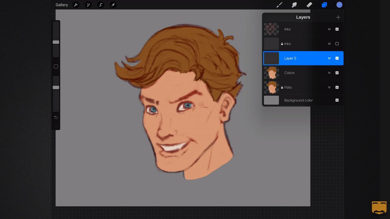Tap the undo arrow in sidebar
The height and width of the screenshot is (219, 390).
point(56,117)
